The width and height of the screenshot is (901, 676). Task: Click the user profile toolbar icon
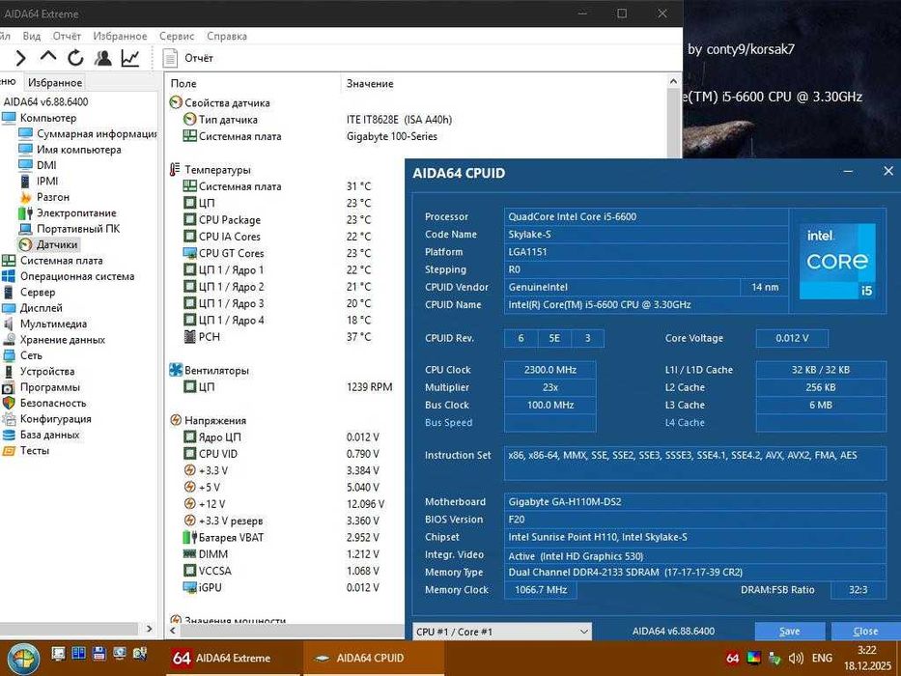tap(103, 58)
